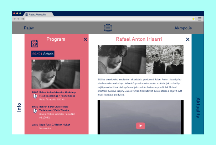Click the Palác Akropolis building logo

pyautogui.click(x=108, y=27)
